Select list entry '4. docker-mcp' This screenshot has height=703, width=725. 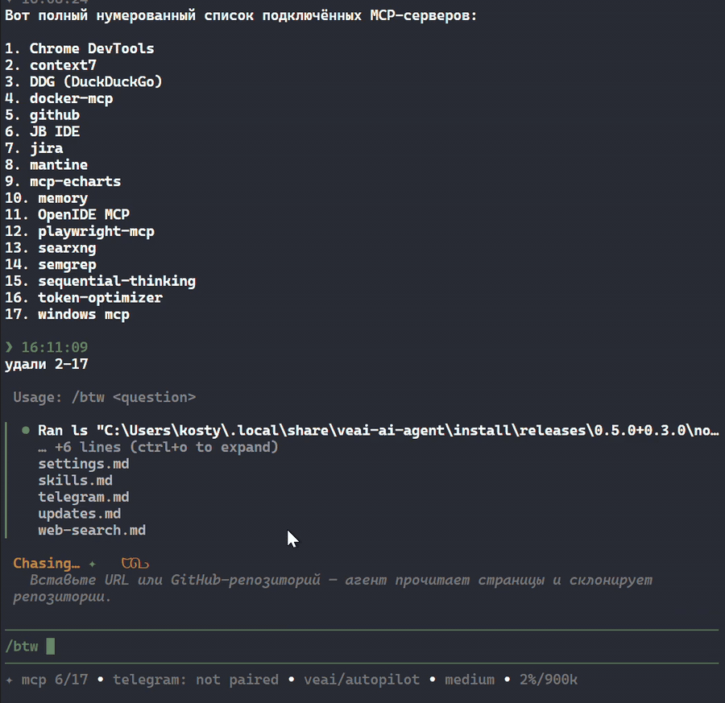59,98
